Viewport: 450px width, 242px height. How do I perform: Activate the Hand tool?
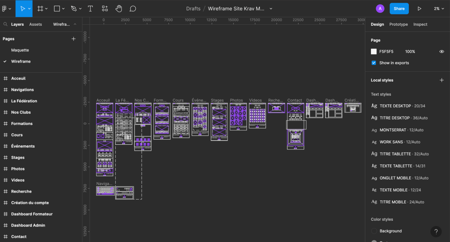119,9
